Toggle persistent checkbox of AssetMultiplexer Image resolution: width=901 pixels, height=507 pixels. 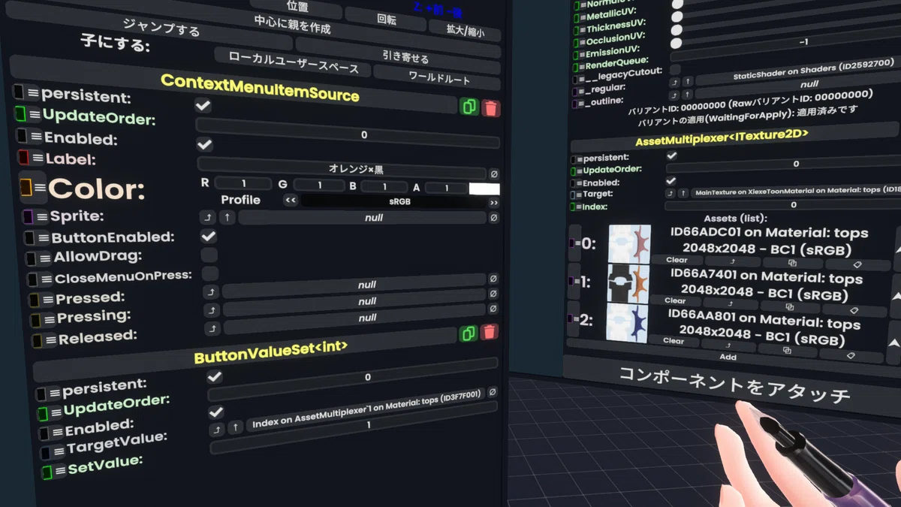(x=672, y=155)
